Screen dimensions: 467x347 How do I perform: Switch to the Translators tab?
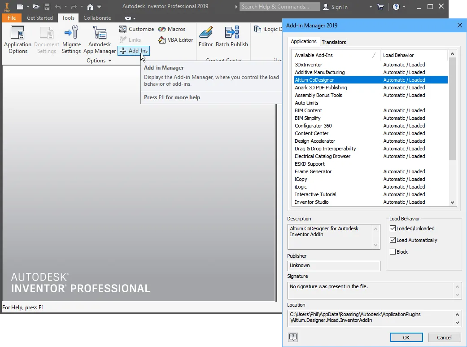tap(334, 42)
